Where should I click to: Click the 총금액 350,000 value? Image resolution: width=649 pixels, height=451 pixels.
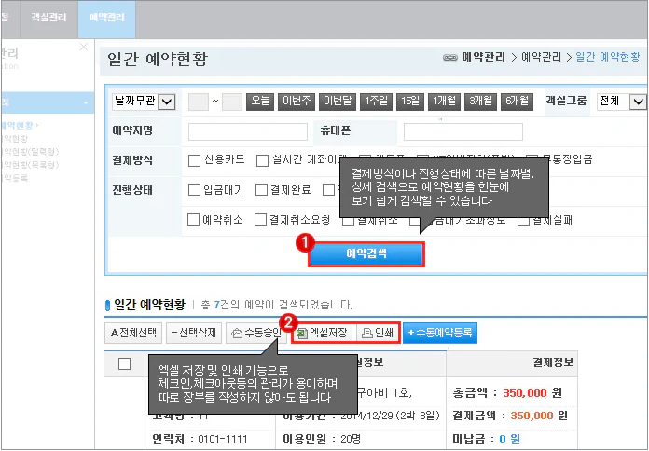tap(525, 392)
